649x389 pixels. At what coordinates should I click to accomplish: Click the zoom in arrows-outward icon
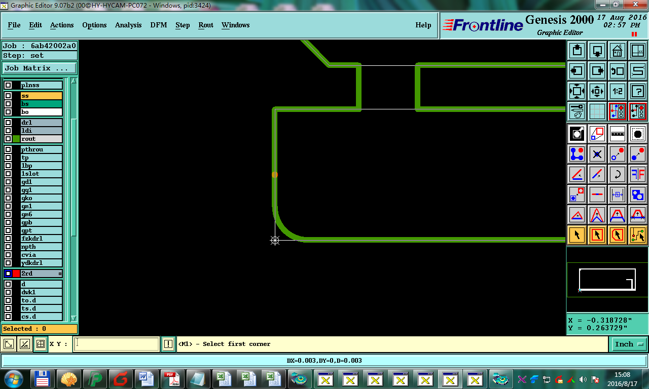tap(577, 91)
